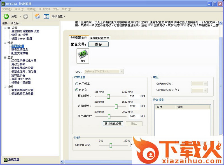Click the shader clock 1476 MHz field
The image size is (224, 165).
pos(134,116)
